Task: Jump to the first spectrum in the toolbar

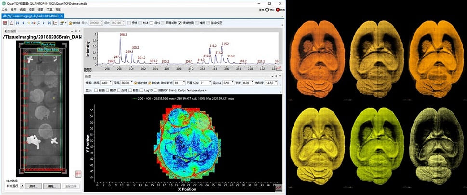Action: pyautogui.click(x=17, y=23)
